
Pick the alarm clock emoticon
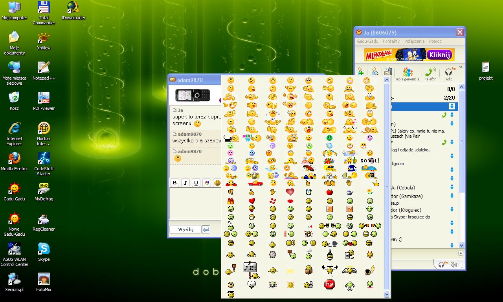coord(309,192)
